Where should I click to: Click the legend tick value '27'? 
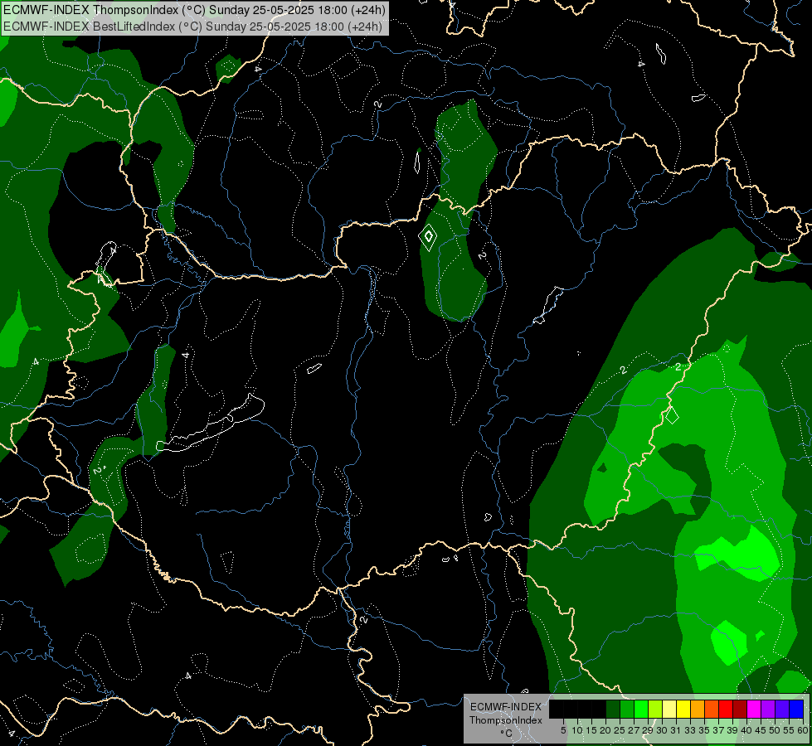(x=634, y=730)
